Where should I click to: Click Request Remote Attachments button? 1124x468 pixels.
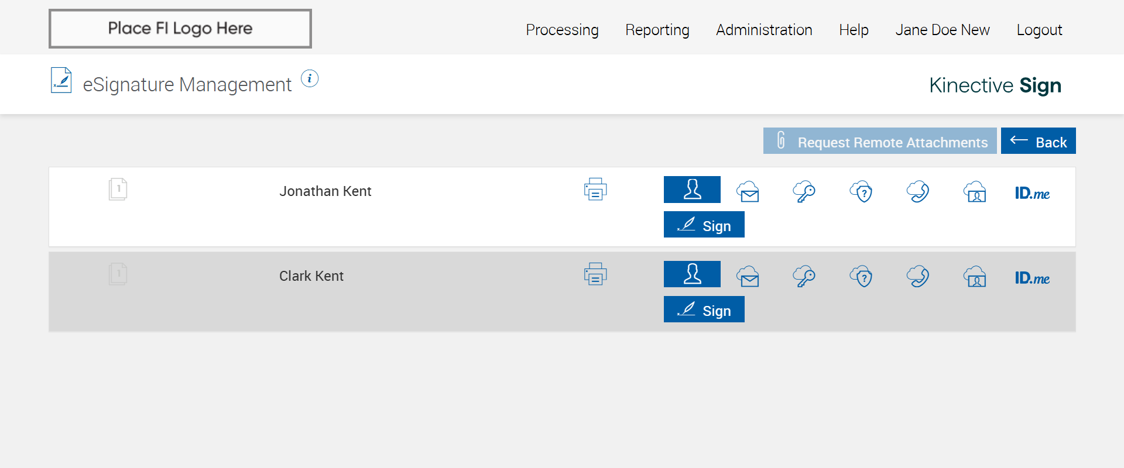point(879,141)
